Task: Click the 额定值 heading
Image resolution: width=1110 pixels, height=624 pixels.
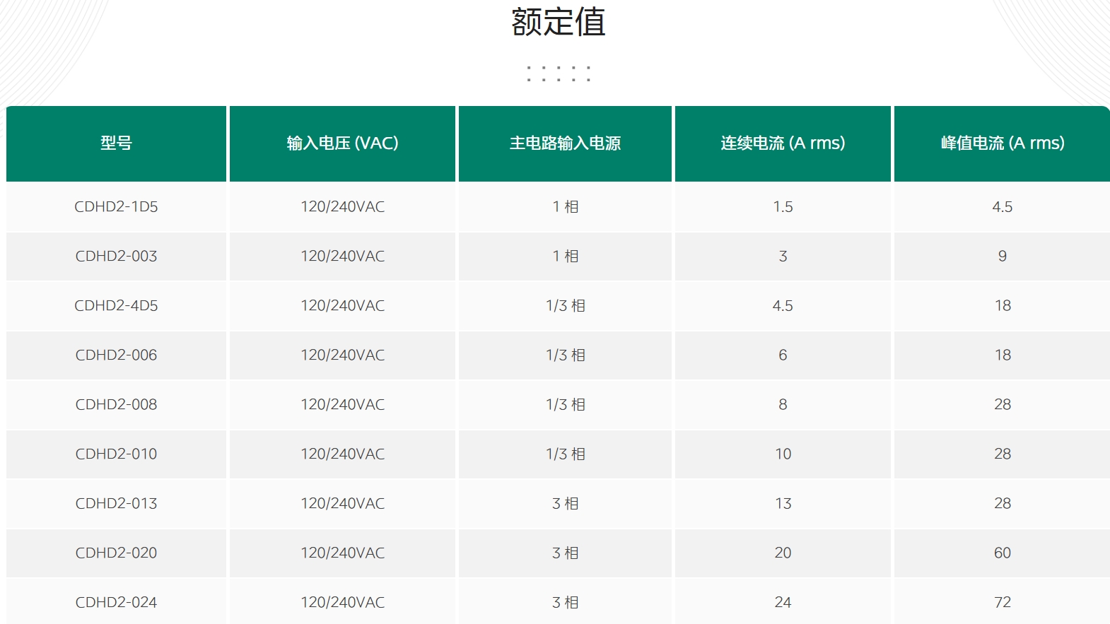Action: pyautogui.click(x=559, y=22)
